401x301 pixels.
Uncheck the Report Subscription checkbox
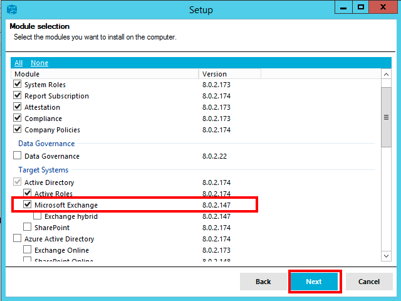coord(18,95)
